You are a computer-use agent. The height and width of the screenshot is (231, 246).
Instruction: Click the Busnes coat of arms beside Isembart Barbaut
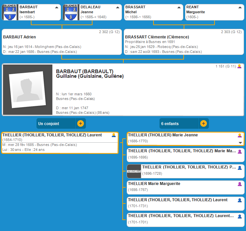click(10, 12)
